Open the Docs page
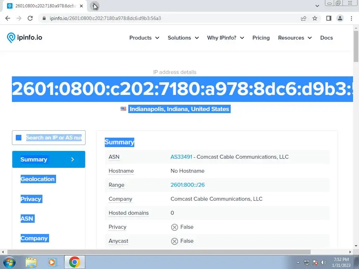This screenshot has height=269, width=359. (x=326, y=38)
